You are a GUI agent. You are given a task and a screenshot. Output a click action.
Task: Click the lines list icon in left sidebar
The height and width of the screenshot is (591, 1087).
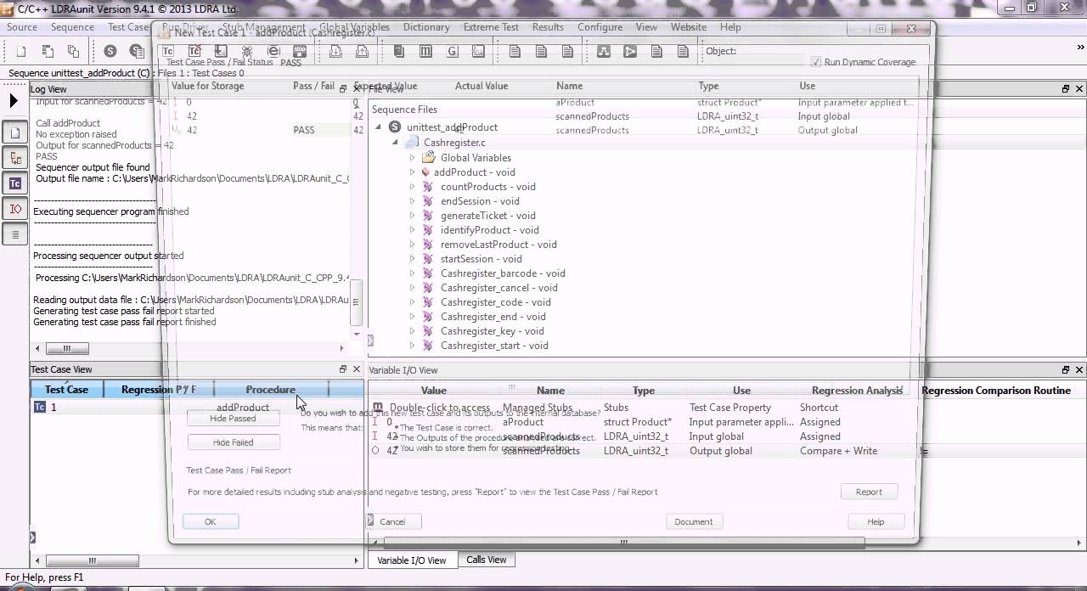click(x=15, y=234)
